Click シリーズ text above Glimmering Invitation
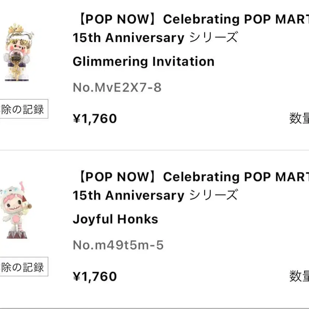This screenshot has width=309, height=309. click(213, 38)
